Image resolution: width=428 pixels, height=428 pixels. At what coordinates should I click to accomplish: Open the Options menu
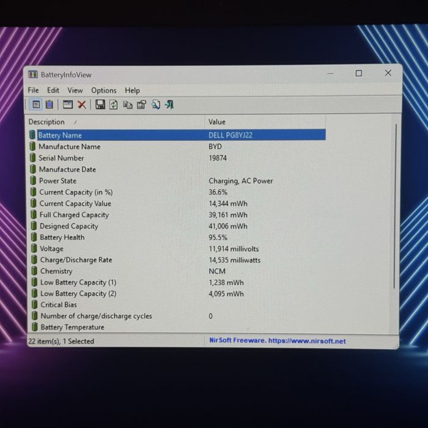(104, 90)
